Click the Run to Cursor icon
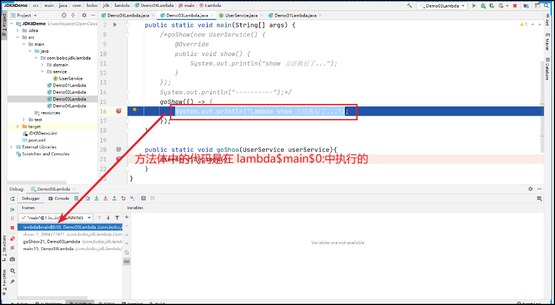 click(132, 198)
